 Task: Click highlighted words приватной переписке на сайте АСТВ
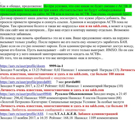point(28,14)
